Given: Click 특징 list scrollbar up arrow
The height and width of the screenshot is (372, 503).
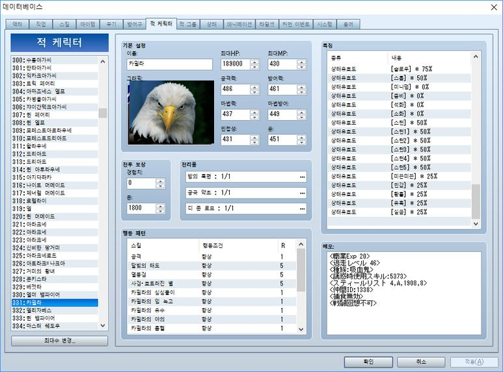Looking at the screenshot, I should 476,56.
